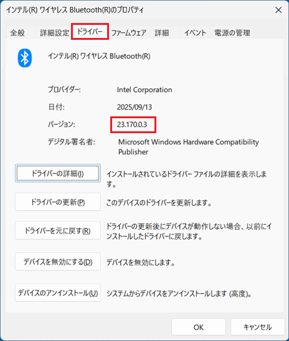Click the デジタル署名者: label
The image size is (289, 341).
click(72, 142)
